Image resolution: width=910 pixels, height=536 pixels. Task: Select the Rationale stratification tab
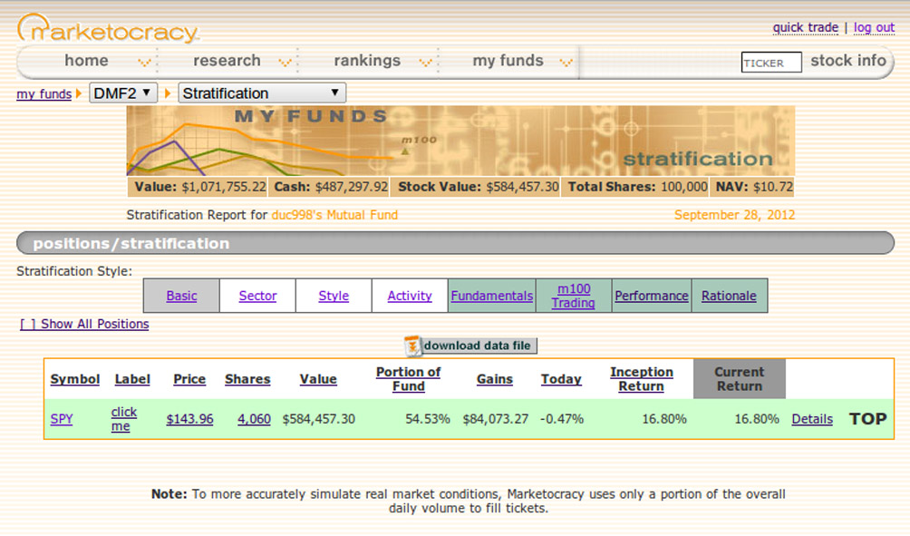[x=729, y=296]
